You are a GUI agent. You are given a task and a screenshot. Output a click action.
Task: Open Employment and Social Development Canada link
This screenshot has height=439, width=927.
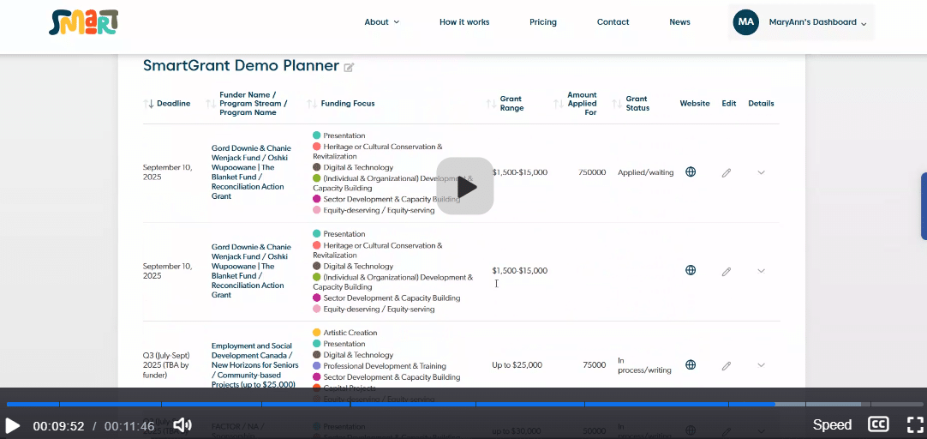tap(254, 365)
